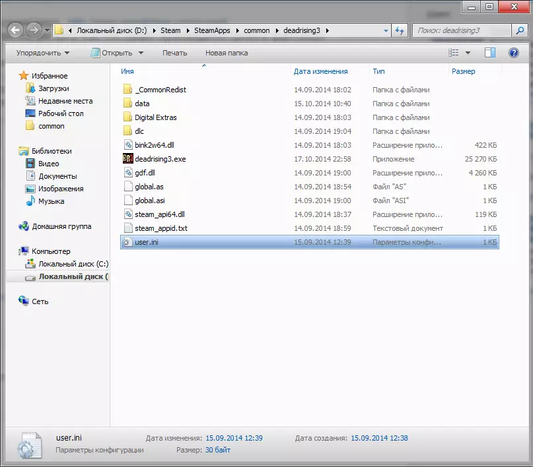Open the view options dropdown arrow
Screen dimensions: 533x467
(x=468, y=53)
